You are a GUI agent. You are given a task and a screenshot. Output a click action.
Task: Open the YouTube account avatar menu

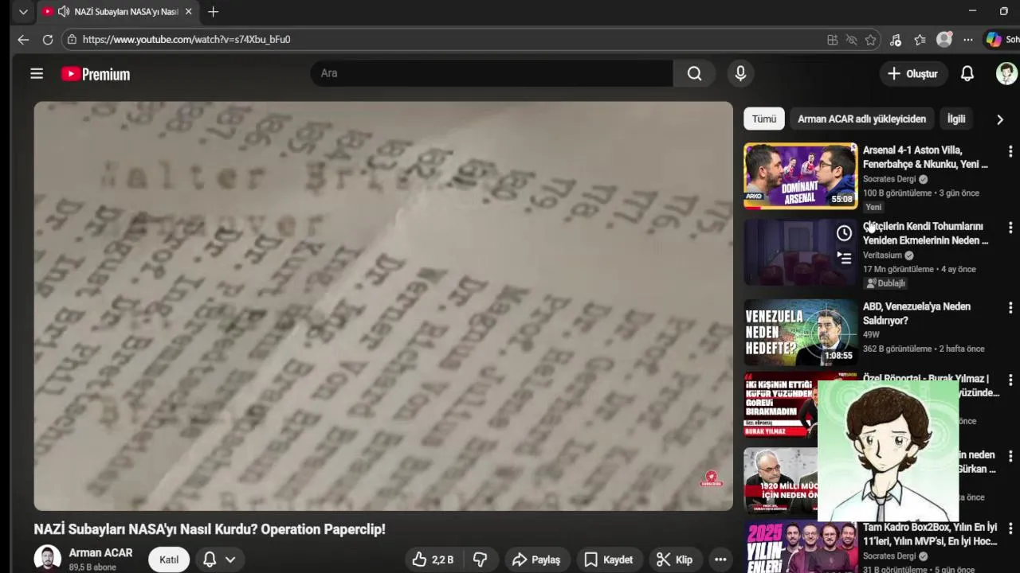1006,73
